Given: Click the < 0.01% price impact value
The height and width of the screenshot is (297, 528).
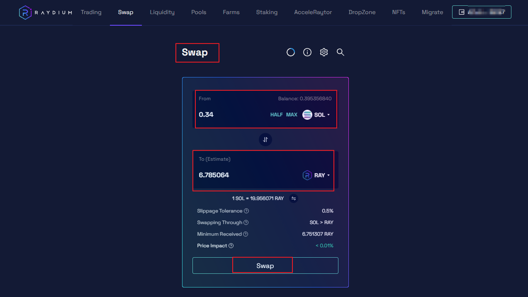Looking at the screenshot, I should point(324,246).
